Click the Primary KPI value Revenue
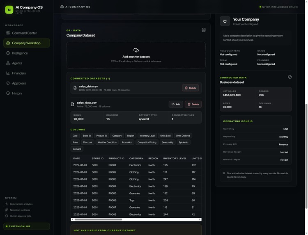 pos(283,144)
